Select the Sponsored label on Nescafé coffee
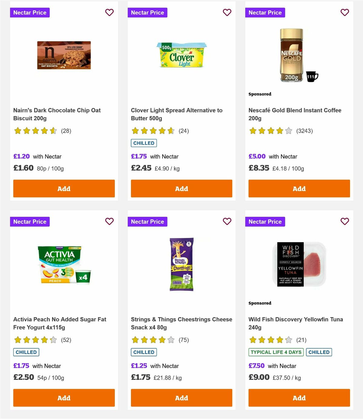The image size is (363, 419). pos(260,94)
